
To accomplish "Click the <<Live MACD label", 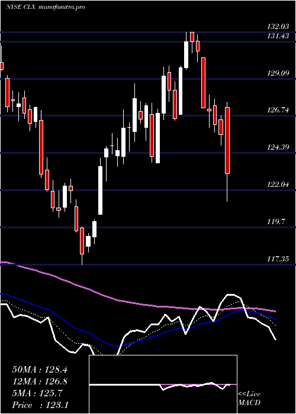I will click(249, 398).
